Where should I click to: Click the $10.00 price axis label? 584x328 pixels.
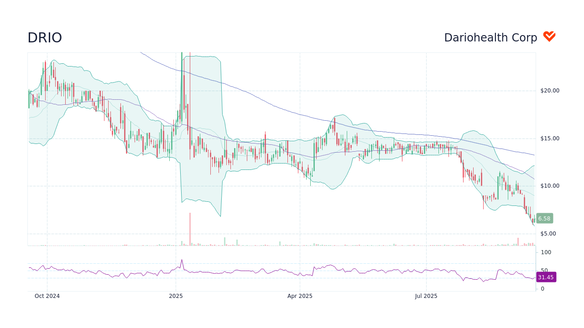550,186
